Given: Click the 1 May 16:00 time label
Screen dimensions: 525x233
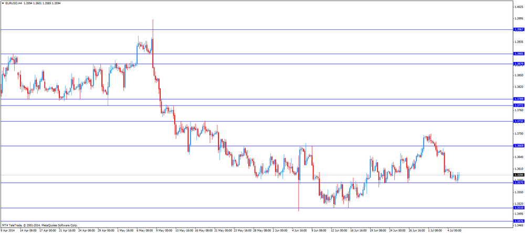Looking at the screenshot, I should click(x=125, y=230).
